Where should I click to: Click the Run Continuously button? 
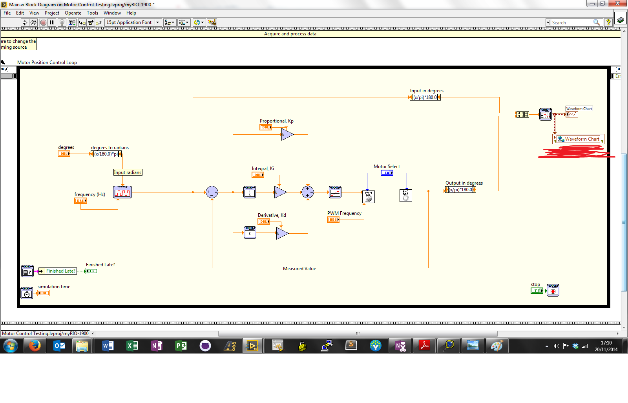pyautogui.click(x=33, y=22)
